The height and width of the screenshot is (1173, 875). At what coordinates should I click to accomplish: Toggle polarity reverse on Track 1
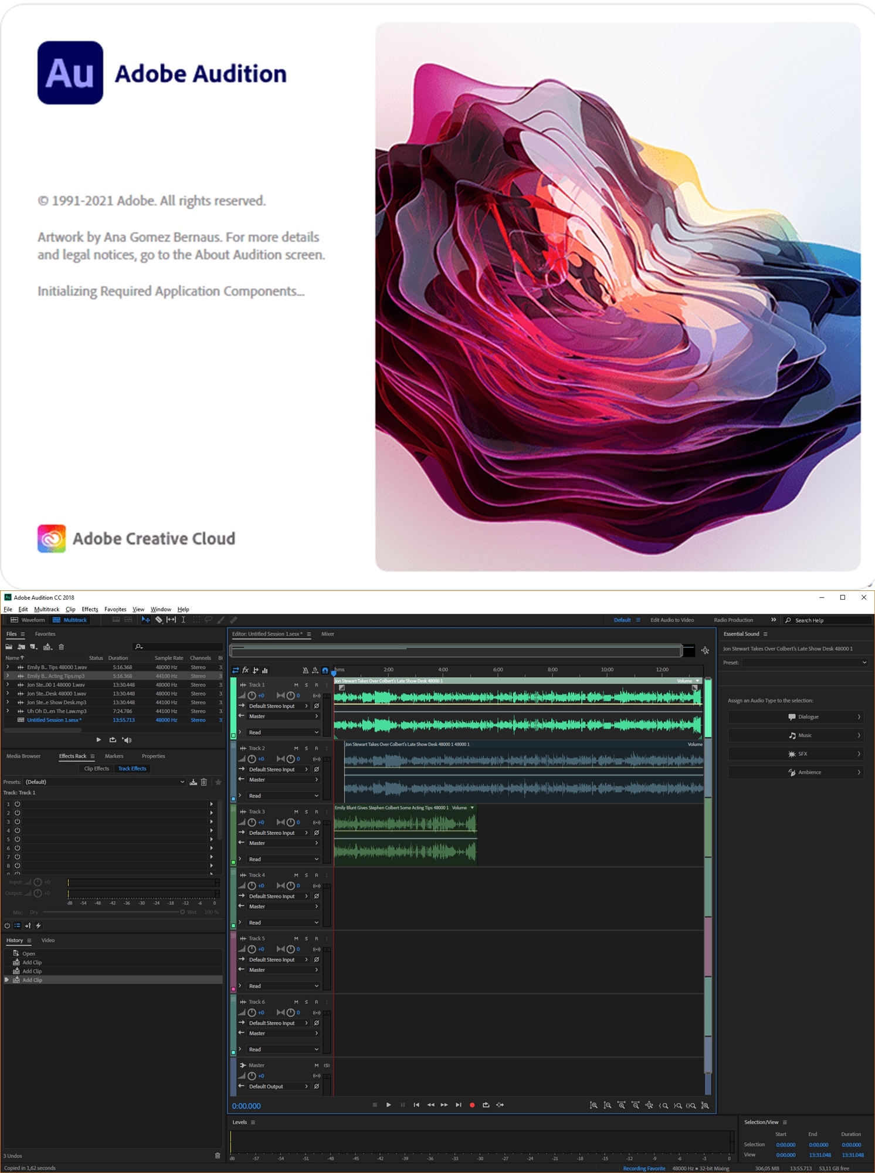[x=317, y=706]
